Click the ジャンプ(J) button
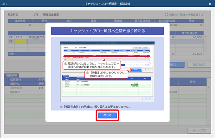 coord(199,130)
